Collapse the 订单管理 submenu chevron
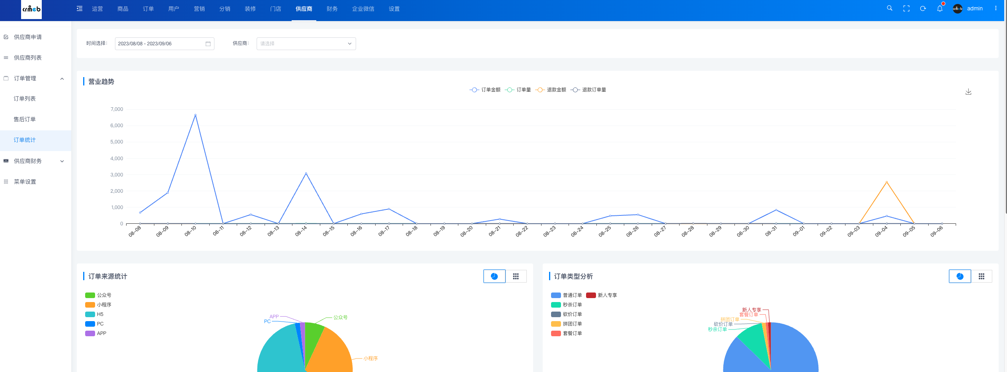The width and height of the screenshot is (1007, 372). pyautogui.click(x=62, y=79)
